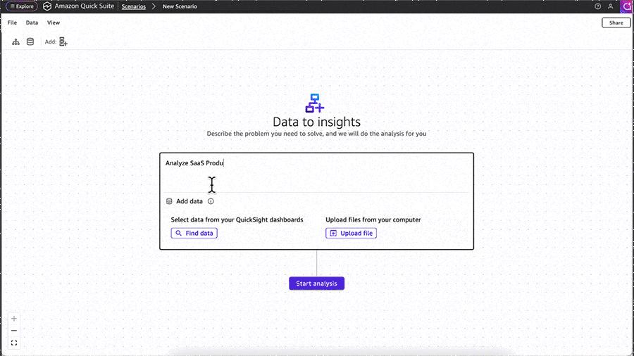This screenshot has height=356, width=634.
Task: Open the user profile icon
Action: tap(611, 6)
